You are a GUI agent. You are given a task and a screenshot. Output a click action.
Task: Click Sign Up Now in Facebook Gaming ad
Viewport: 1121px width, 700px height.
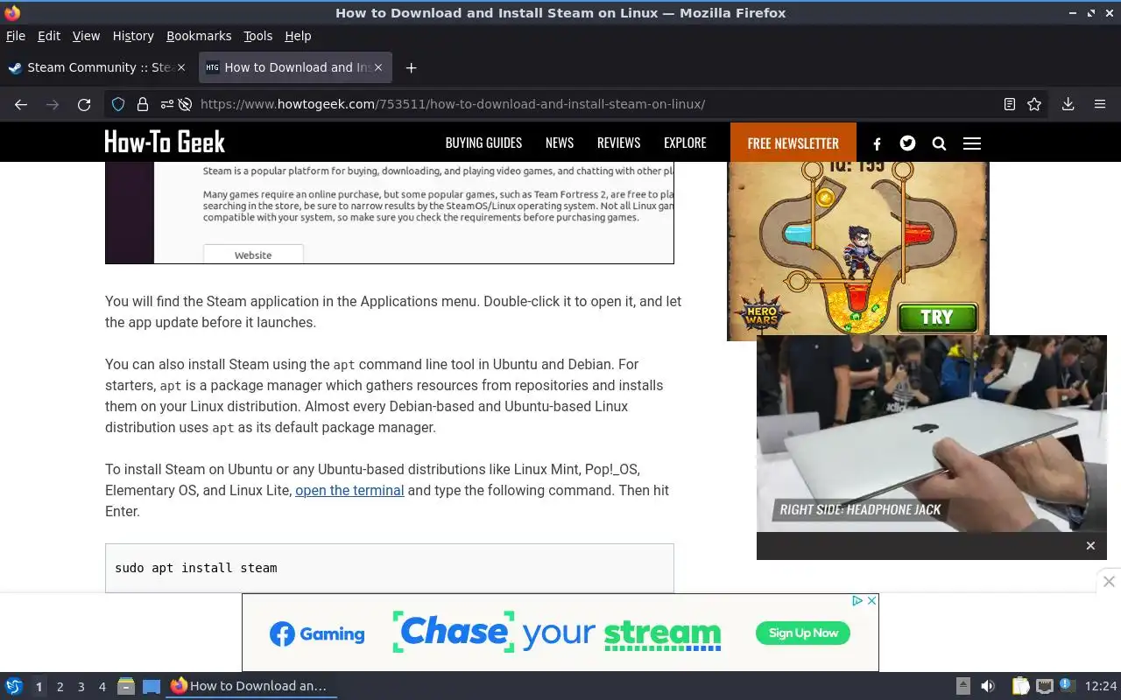click(x=804, y=633)
